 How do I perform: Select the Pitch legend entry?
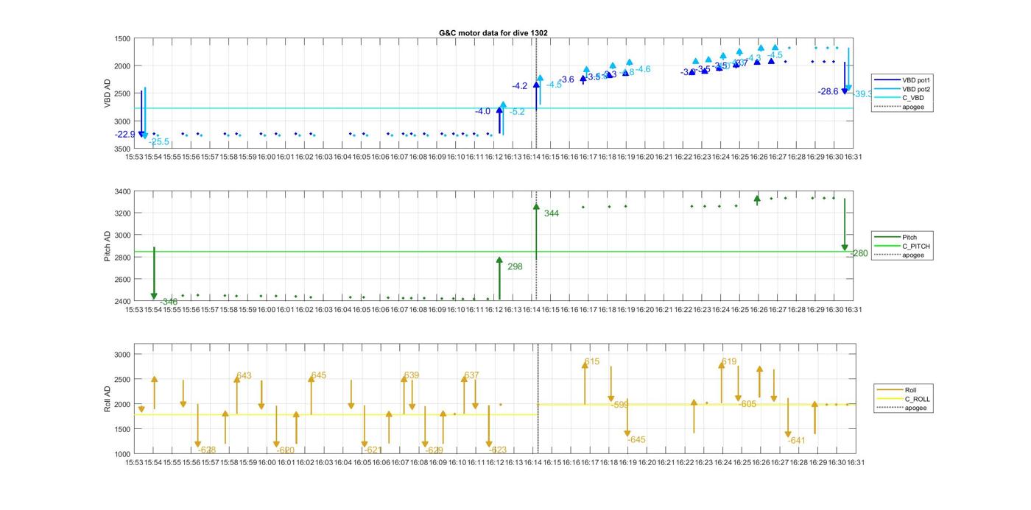tap(909, 237)
